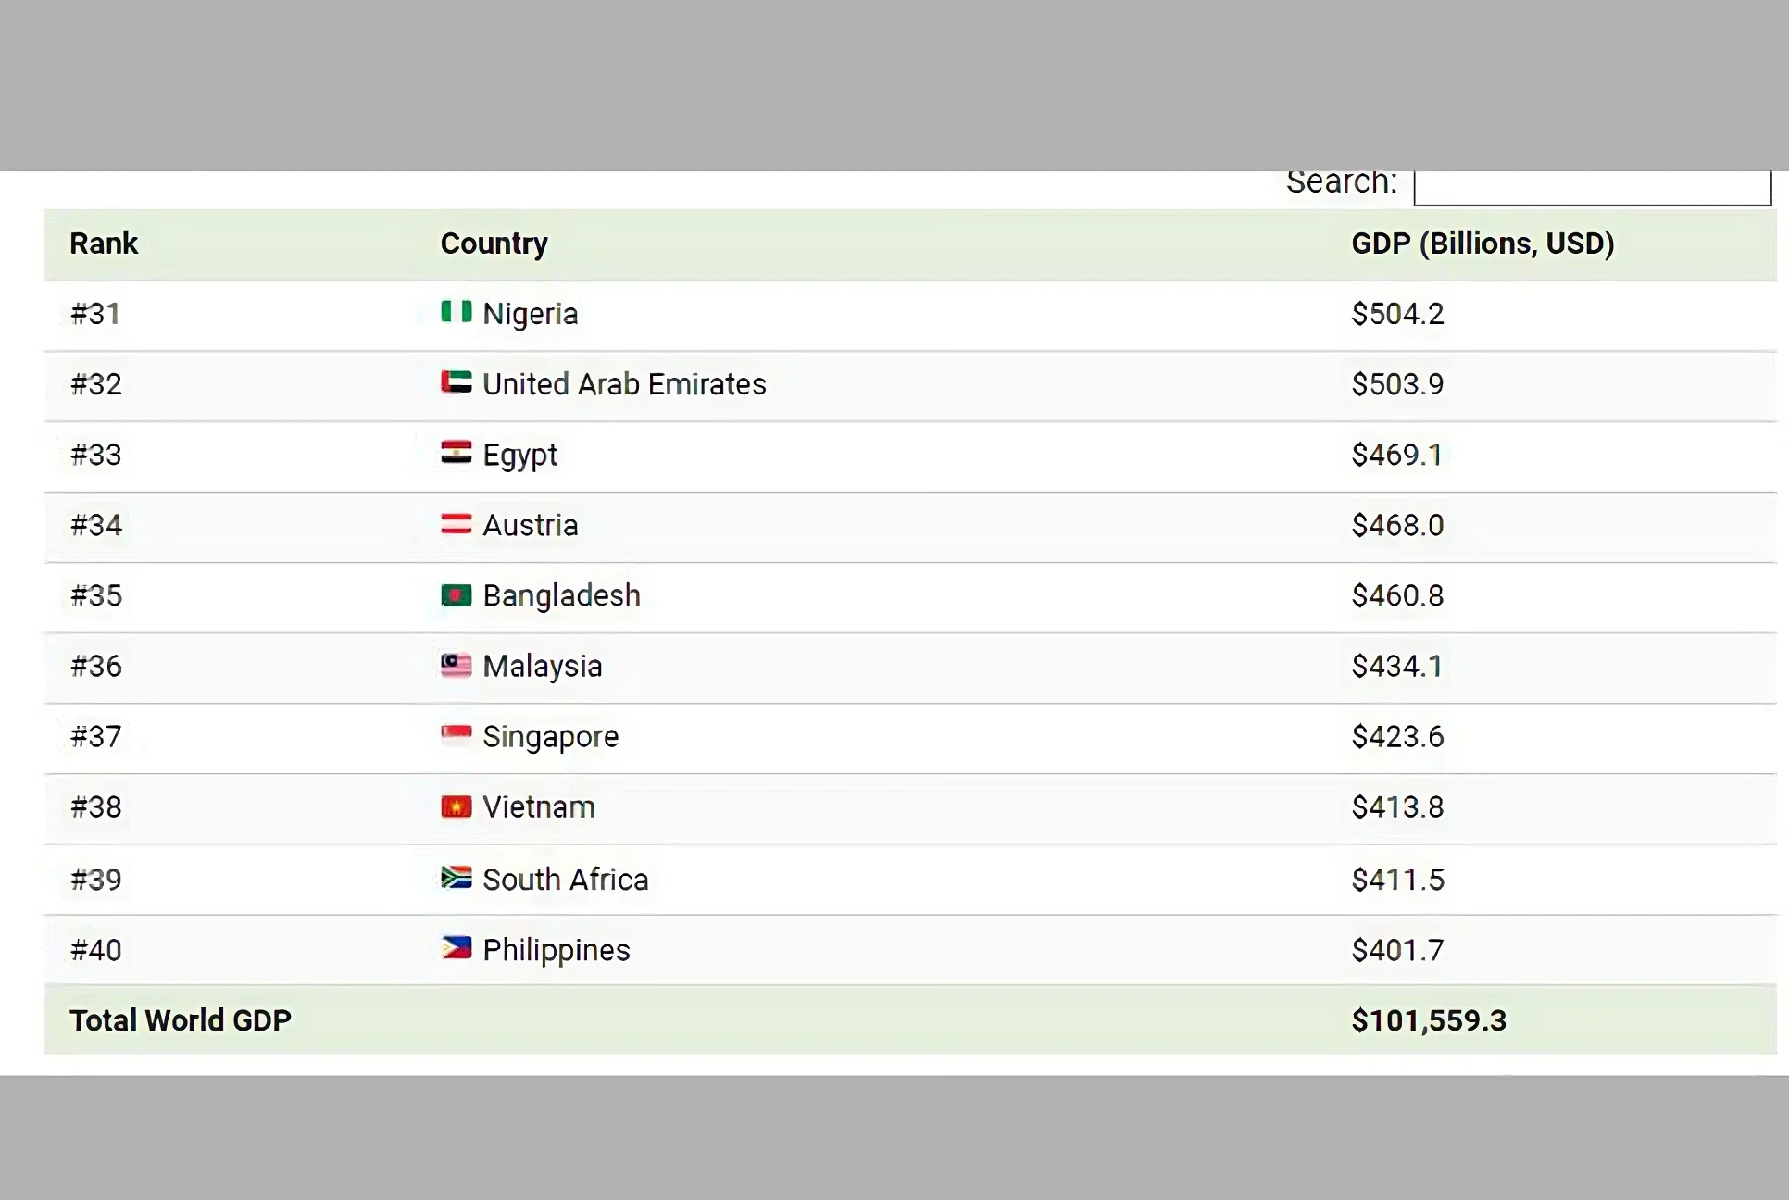Viewport: 1789px width, 1200px height.
Task: Click the Vietnam flag icon
Action: click(x=456, y=806)
